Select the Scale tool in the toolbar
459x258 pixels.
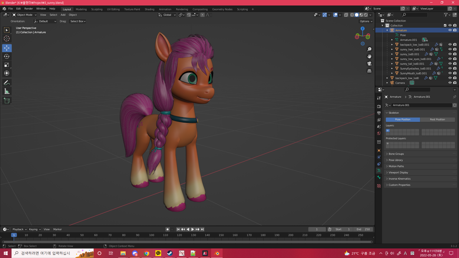click(6, 65)
